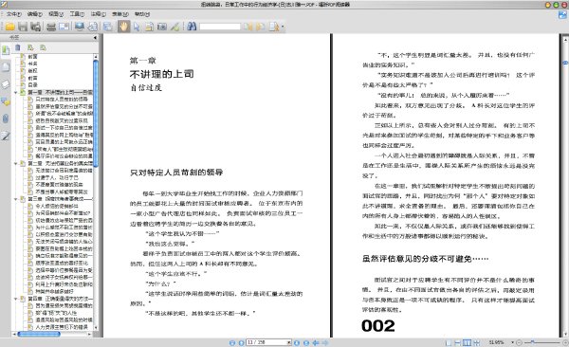Click the Find previous icon beside search box

(248, 27)
